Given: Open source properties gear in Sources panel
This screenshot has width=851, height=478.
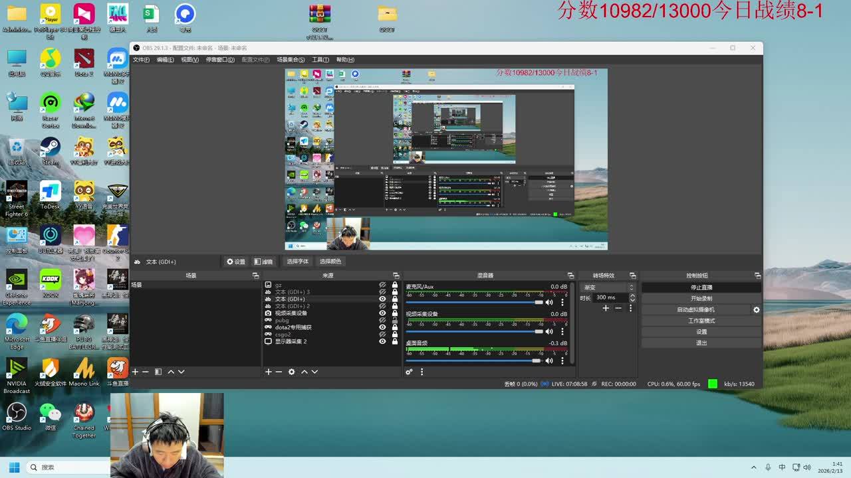Looking at the screenshot, I should coord(291,372).
